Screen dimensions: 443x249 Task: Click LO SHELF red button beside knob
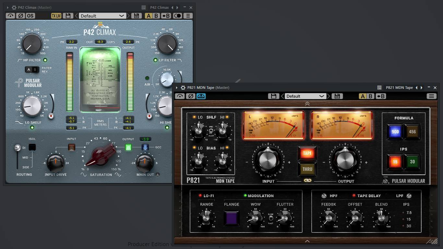(51, 116)
